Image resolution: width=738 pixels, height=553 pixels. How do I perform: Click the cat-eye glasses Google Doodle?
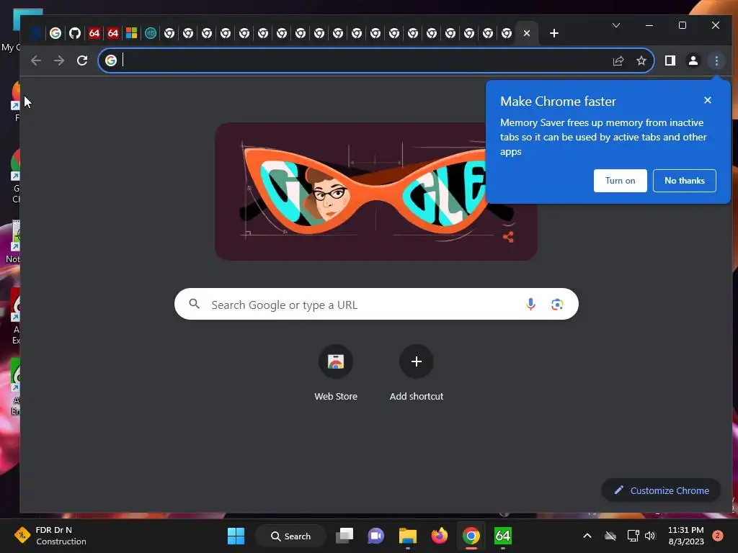point(375,192)
